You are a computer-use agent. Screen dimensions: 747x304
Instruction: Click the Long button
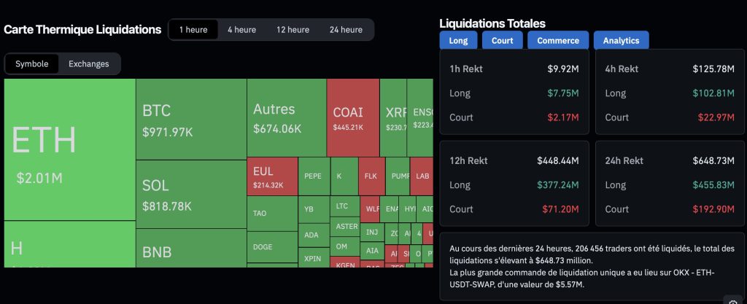point(458,41)
